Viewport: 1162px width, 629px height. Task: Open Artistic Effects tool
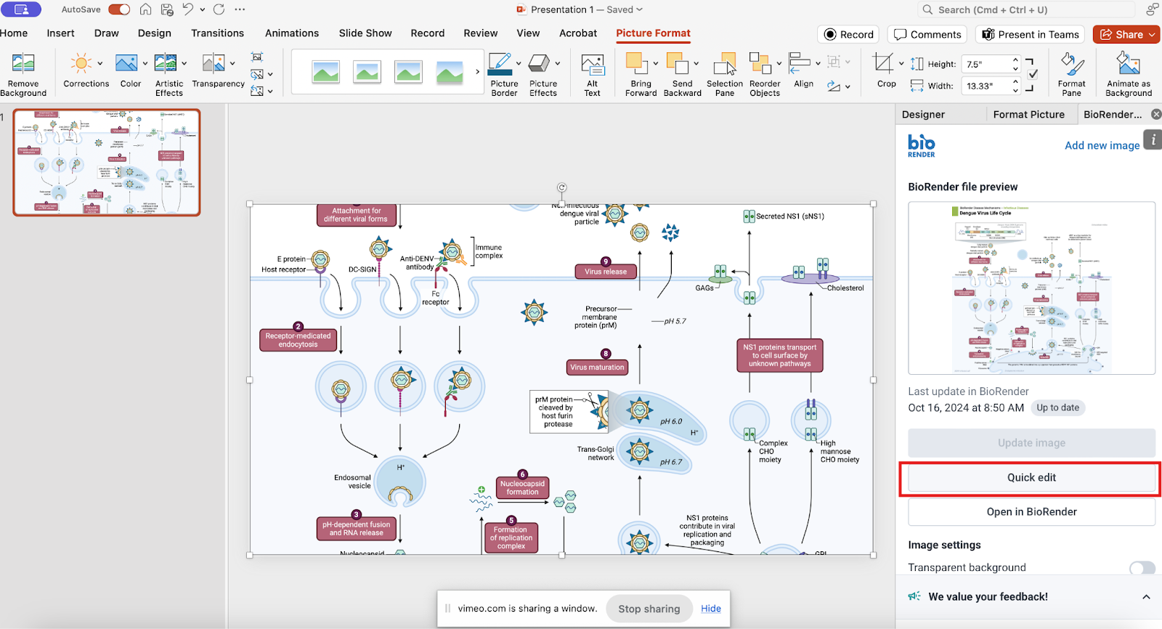(166, 65)
